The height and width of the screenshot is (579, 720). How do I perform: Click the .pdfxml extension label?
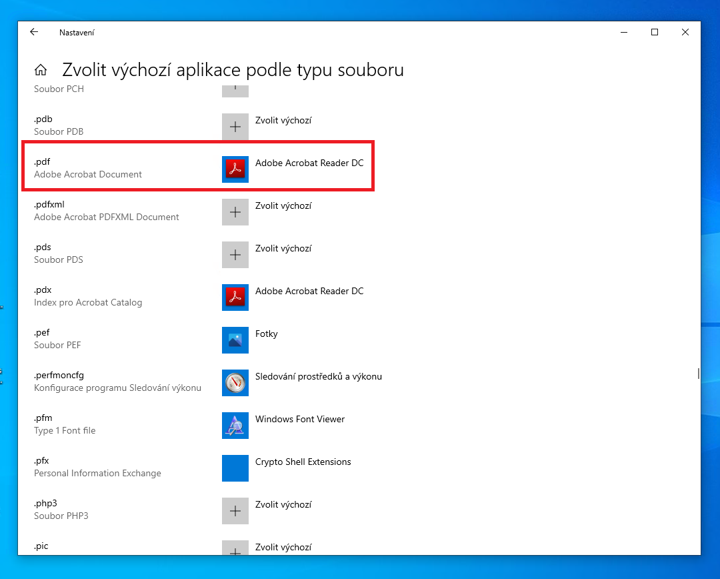pos(49,205)
